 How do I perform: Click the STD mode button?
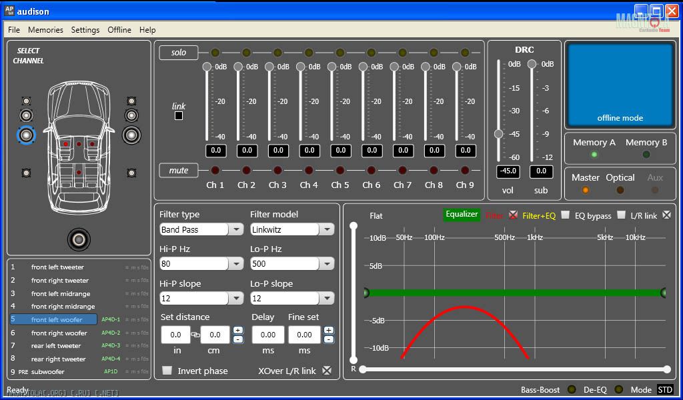(665, 389)
